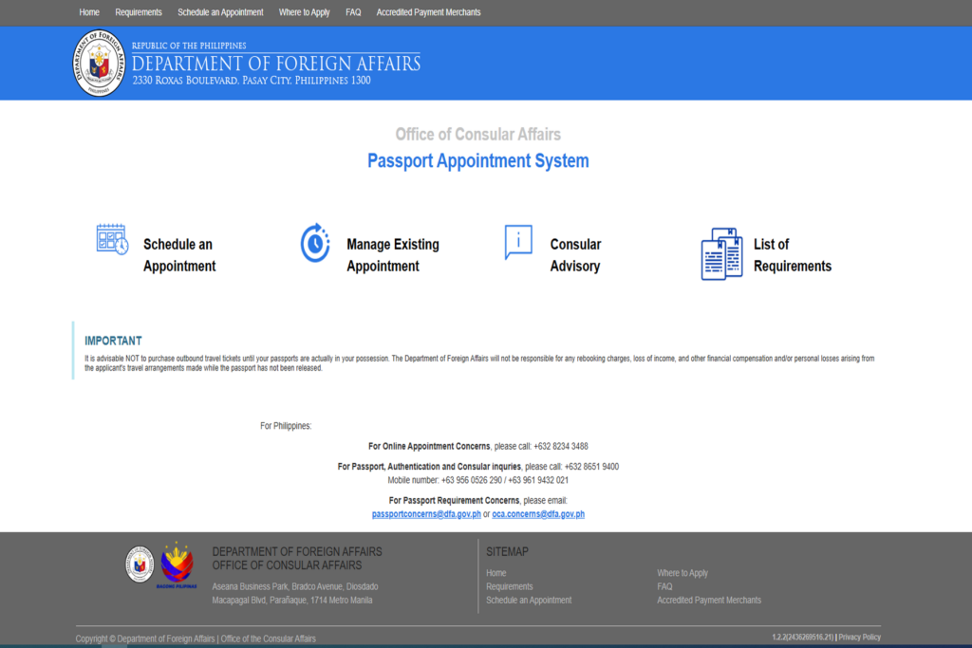Click the oca.concerns@dfa.gov.ph email link
The width and height of the screenshot is (972, 648).
point(538,514)
